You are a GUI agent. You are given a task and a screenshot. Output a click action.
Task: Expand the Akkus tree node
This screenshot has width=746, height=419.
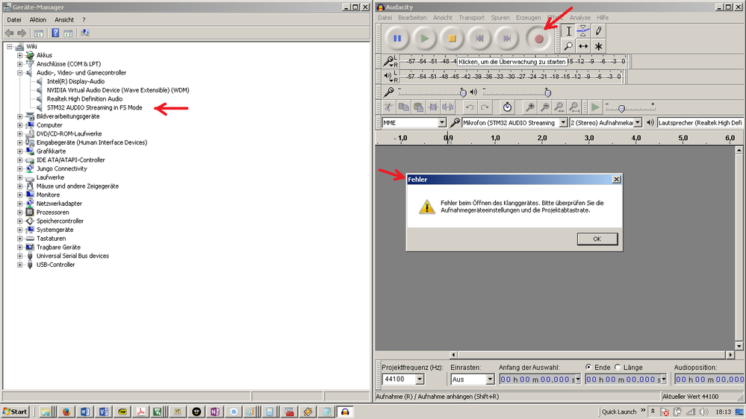point(20,55)
